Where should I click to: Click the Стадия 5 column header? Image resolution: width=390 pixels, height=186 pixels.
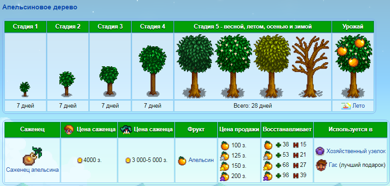253,27
